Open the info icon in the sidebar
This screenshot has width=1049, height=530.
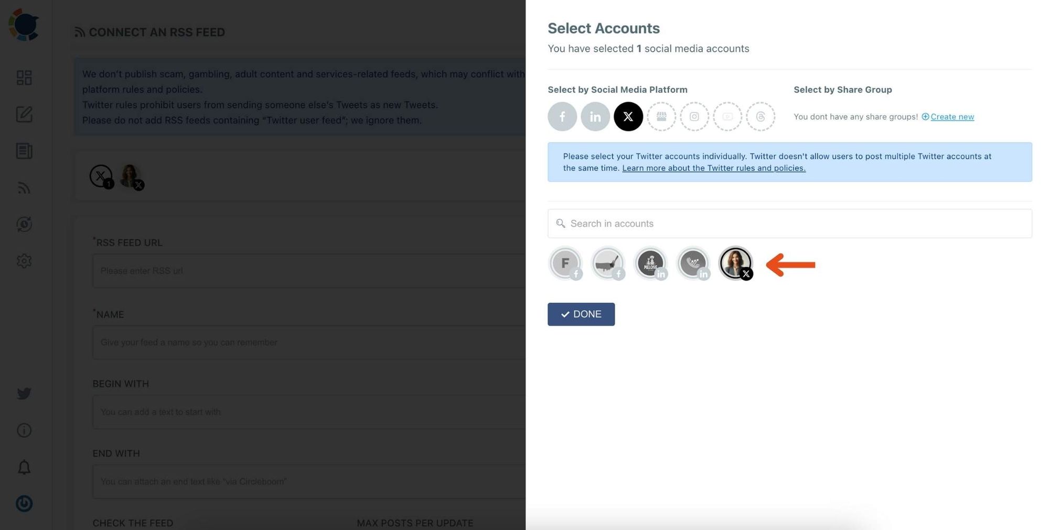(24, 430)
